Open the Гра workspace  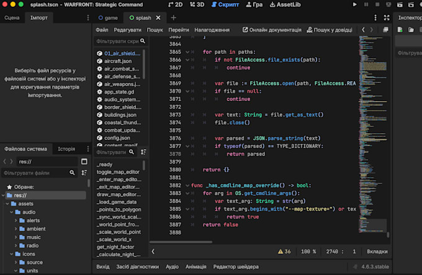pyautogui.click(x=254, y=4)
